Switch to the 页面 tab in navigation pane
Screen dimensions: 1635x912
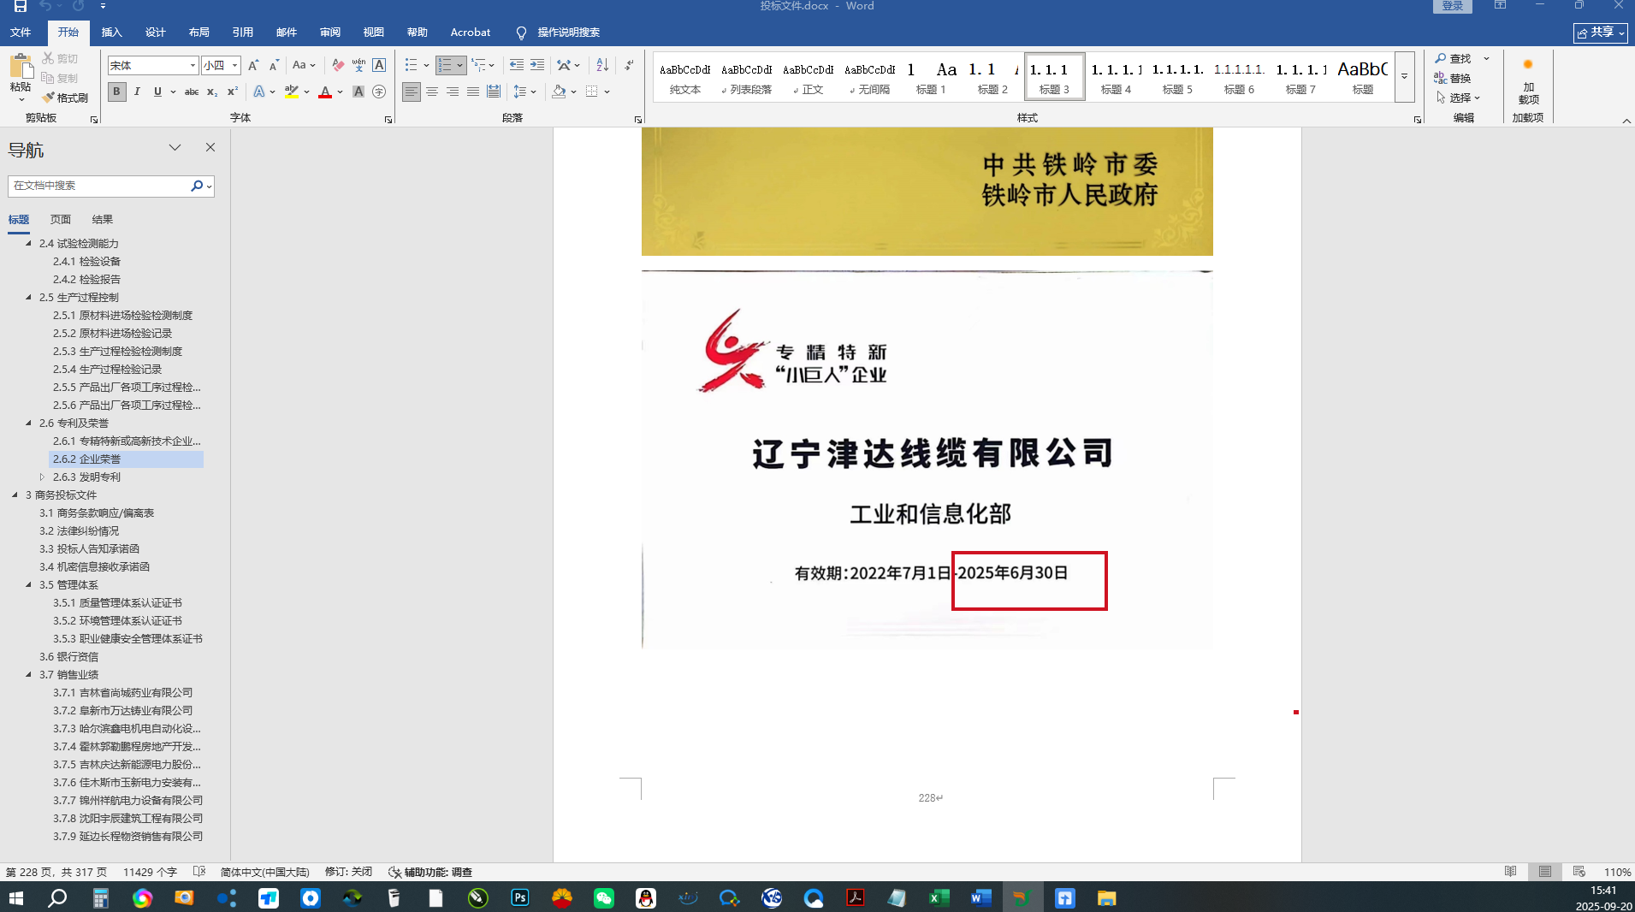tap(60, 220)
